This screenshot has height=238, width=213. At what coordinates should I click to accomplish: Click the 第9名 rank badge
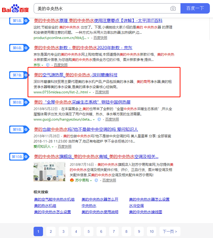[x=19, y=129]
